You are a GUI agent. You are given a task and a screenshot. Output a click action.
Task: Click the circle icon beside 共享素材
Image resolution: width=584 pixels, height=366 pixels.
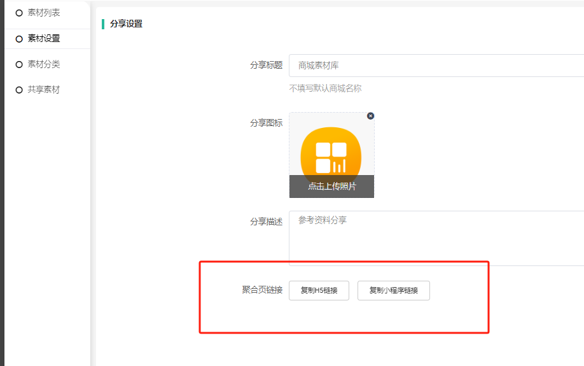pos(19,90)
